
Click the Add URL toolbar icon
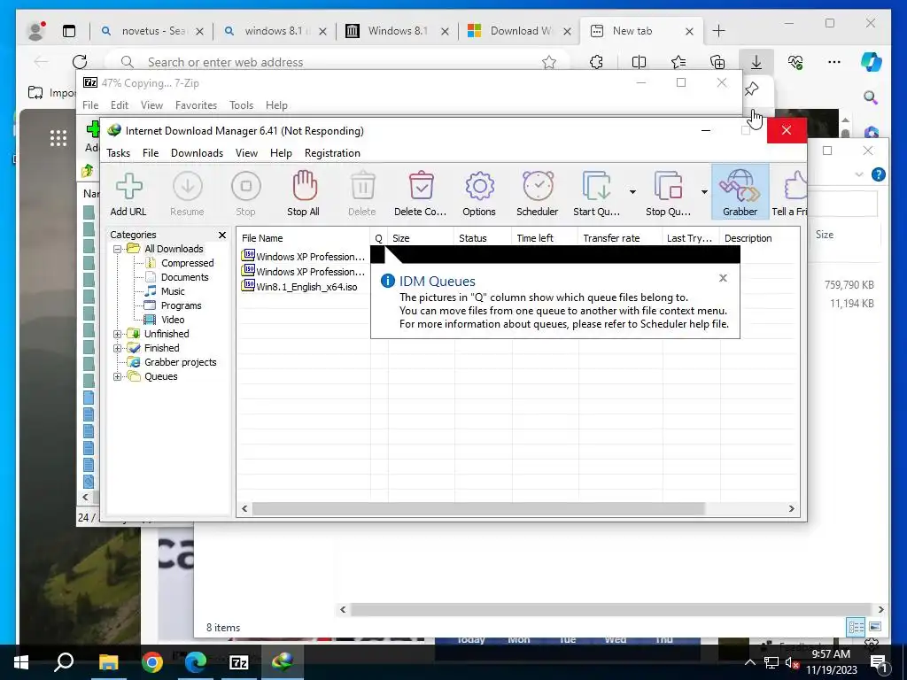128,193
